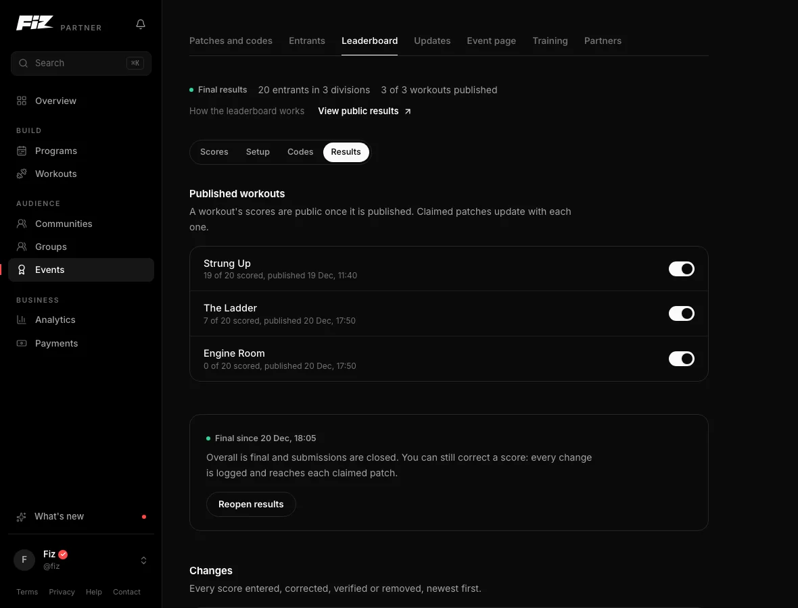Click the external-link arrow after View public results

(x=408, y=111)
